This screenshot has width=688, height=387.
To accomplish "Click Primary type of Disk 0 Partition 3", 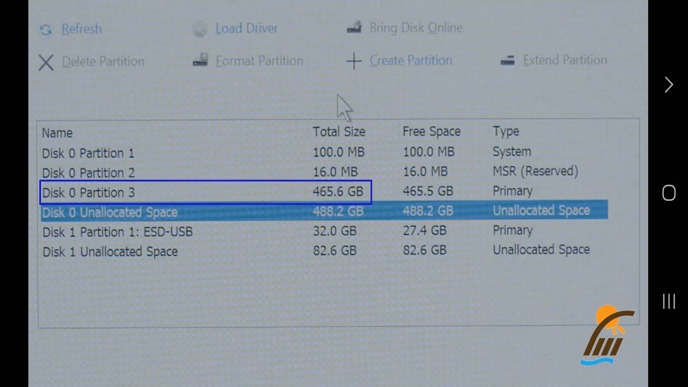I will click(512, 191).
